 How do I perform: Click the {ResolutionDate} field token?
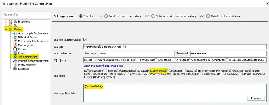pyautogui.click(x=211, y=74)
